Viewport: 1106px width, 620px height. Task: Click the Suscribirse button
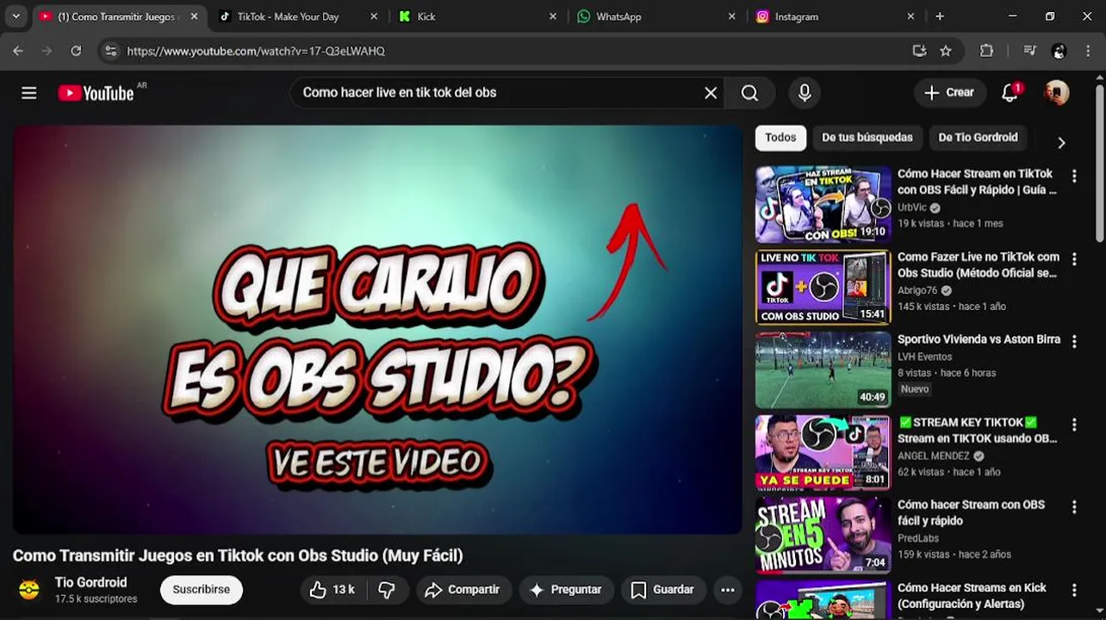point(201,590)
